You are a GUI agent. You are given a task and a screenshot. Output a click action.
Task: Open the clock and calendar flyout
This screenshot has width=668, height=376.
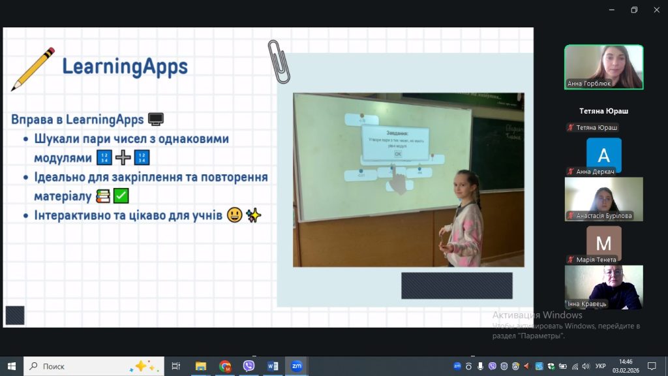click(625, 366)
